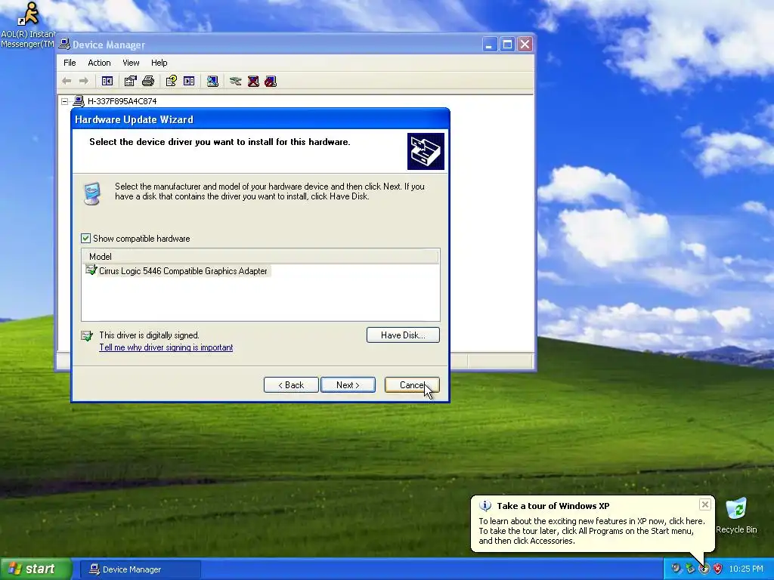774x580 pixels.
Task: Cancel the Hardware Update Wizard
Action: pyautogui.click(x=412, y=384)
